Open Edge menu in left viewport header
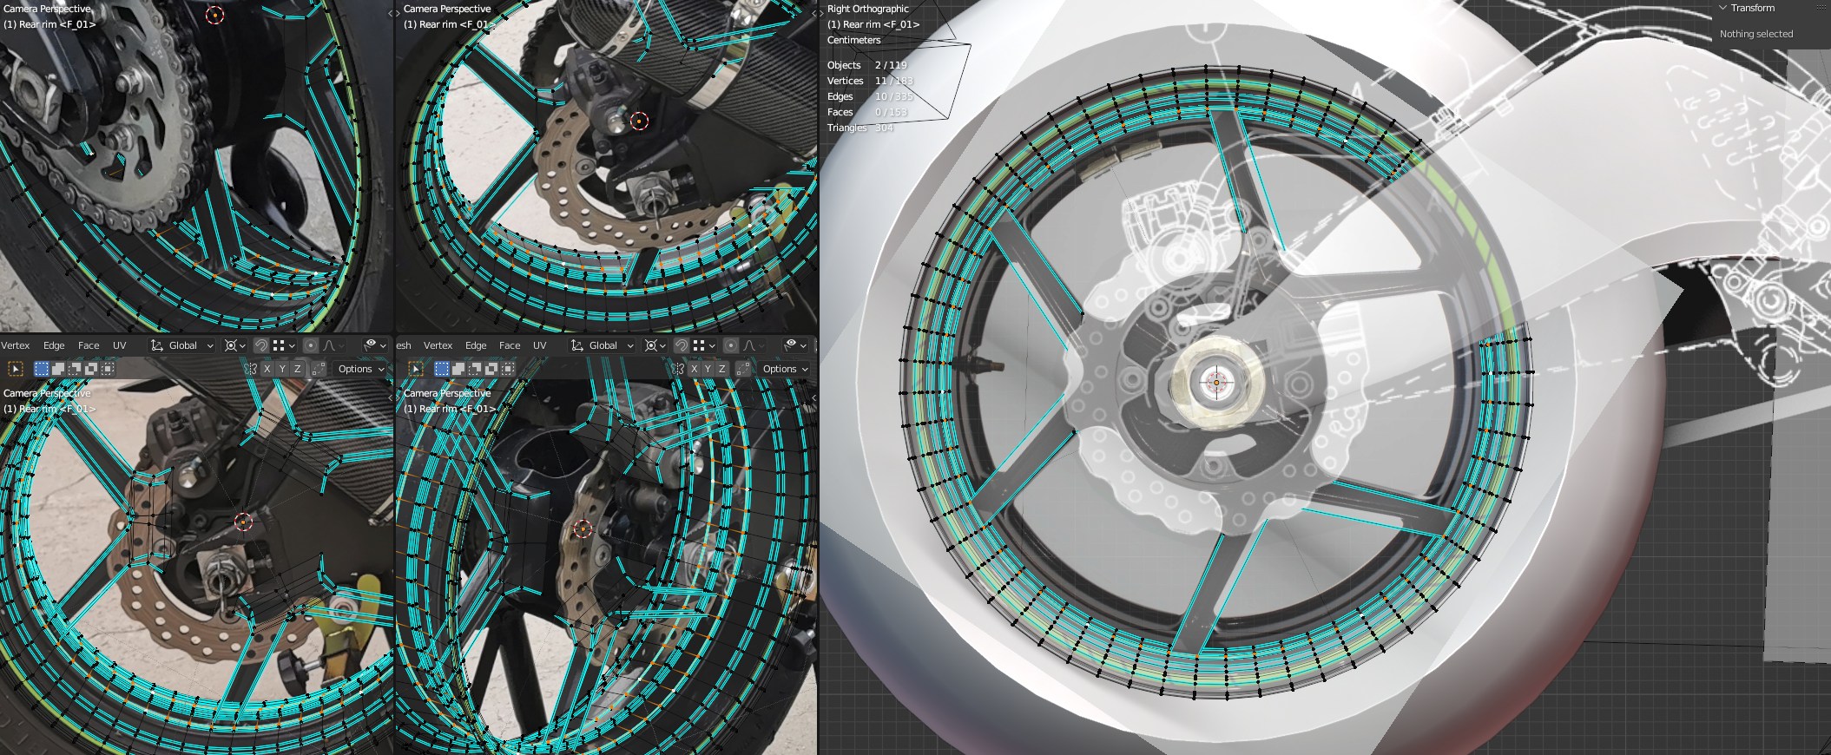Viewport: 1831px width, 755px height. pyautogui.click(x=54, y=345)
